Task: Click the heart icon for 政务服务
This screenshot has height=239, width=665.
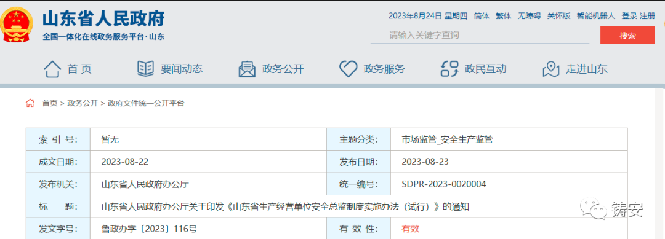Action: 348,69
